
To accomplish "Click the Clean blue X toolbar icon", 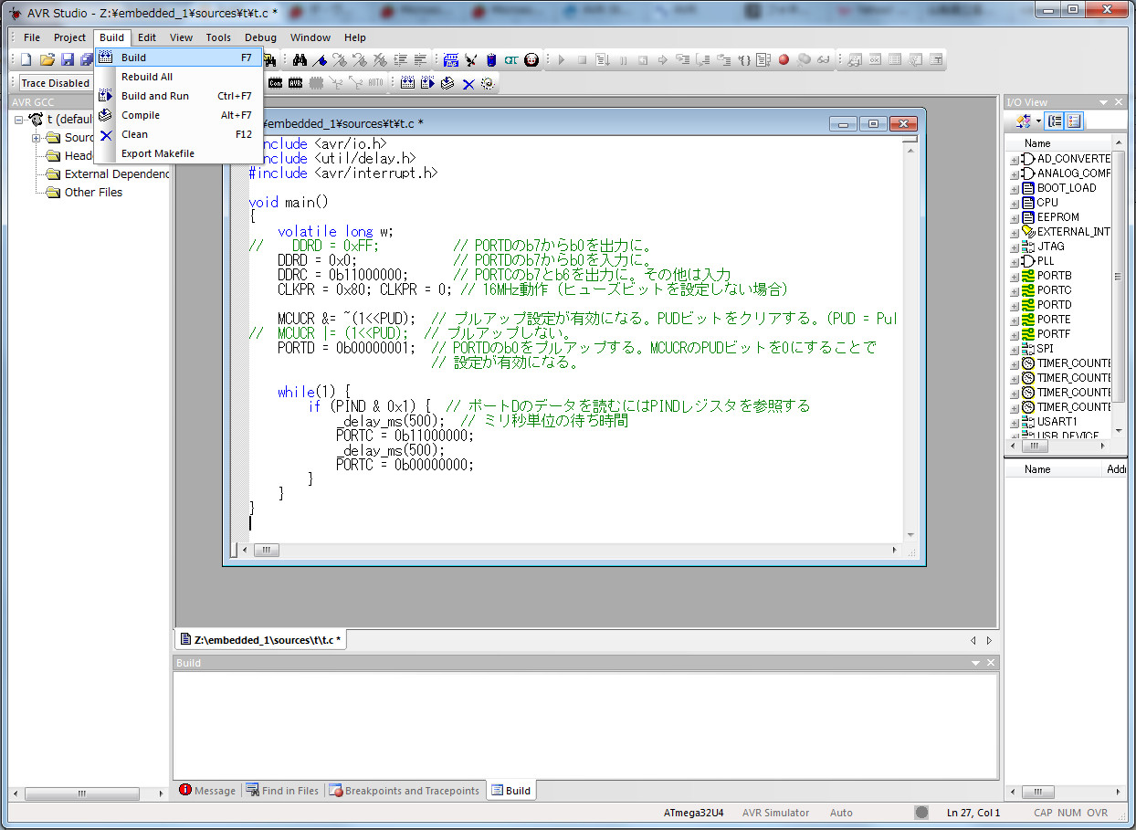I will click(x=468, y=83).
